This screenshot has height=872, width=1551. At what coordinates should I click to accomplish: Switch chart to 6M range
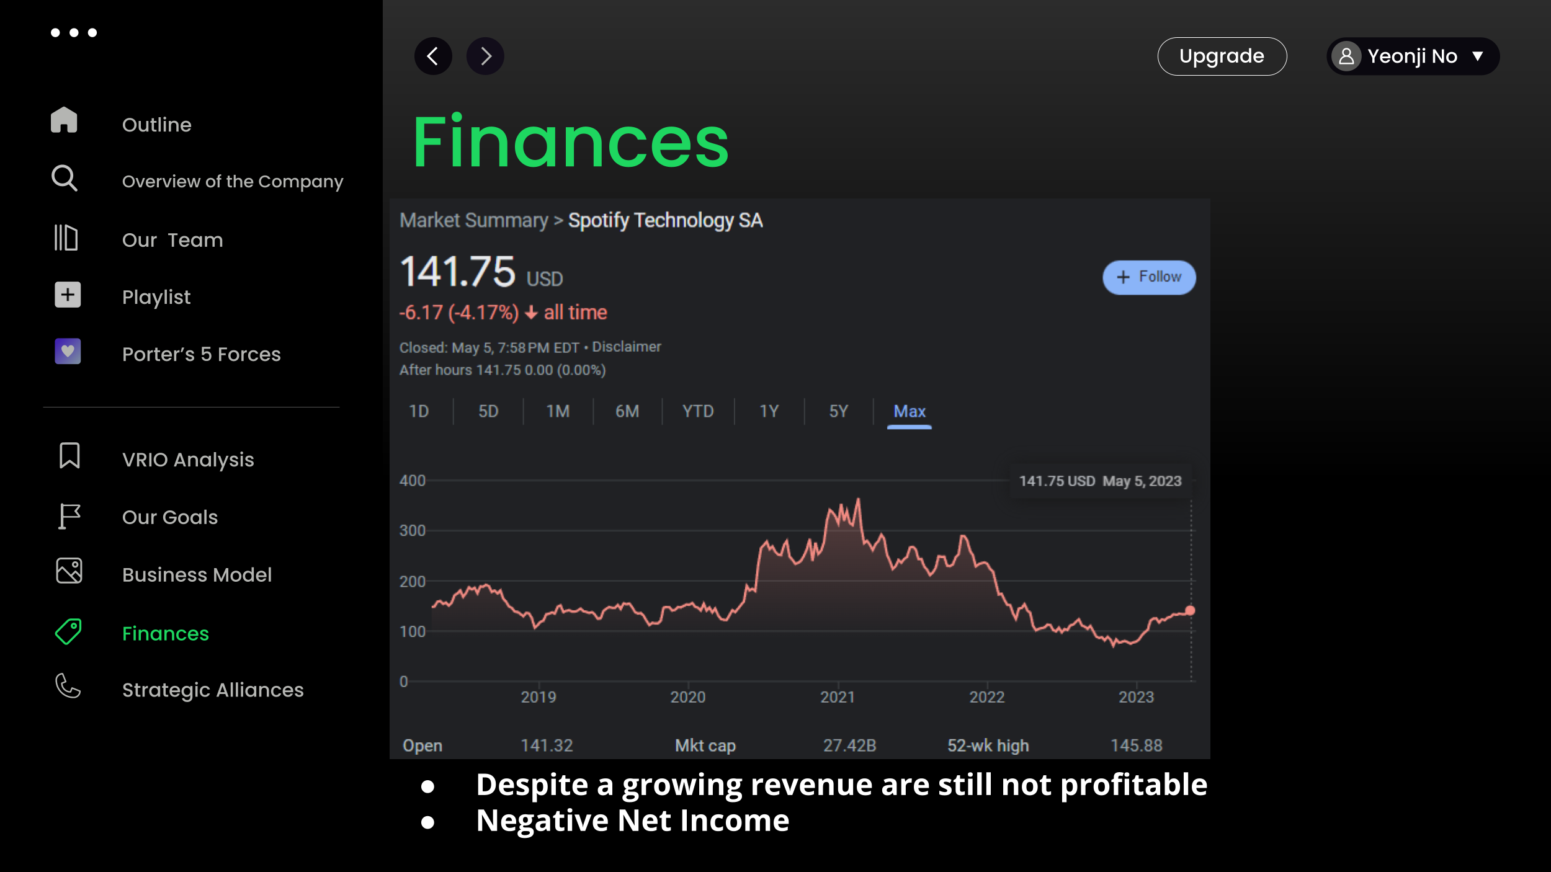(627, 411)
